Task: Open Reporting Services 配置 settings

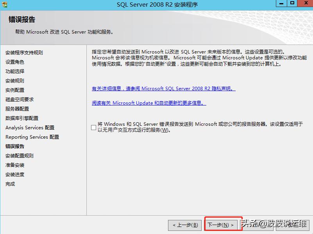Action: point(31,137)
